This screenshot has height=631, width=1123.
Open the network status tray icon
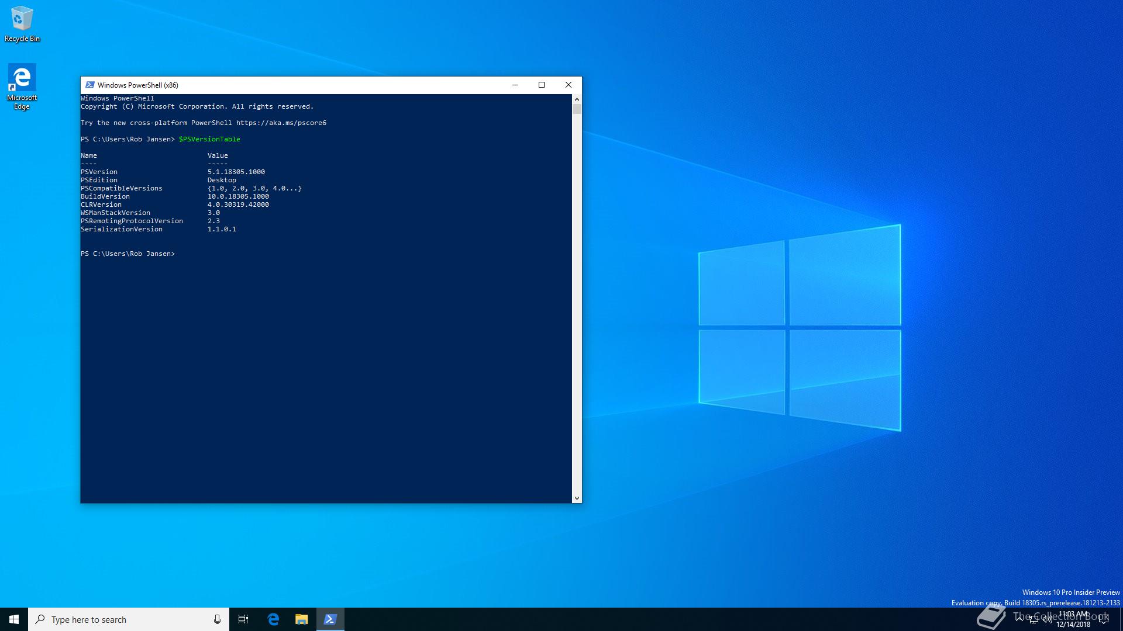[1033, 619]
